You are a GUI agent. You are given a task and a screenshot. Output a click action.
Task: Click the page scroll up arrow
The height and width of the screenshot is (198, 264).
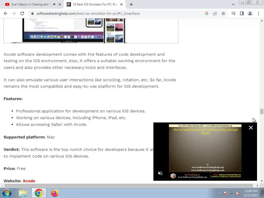tap(262, 21)
